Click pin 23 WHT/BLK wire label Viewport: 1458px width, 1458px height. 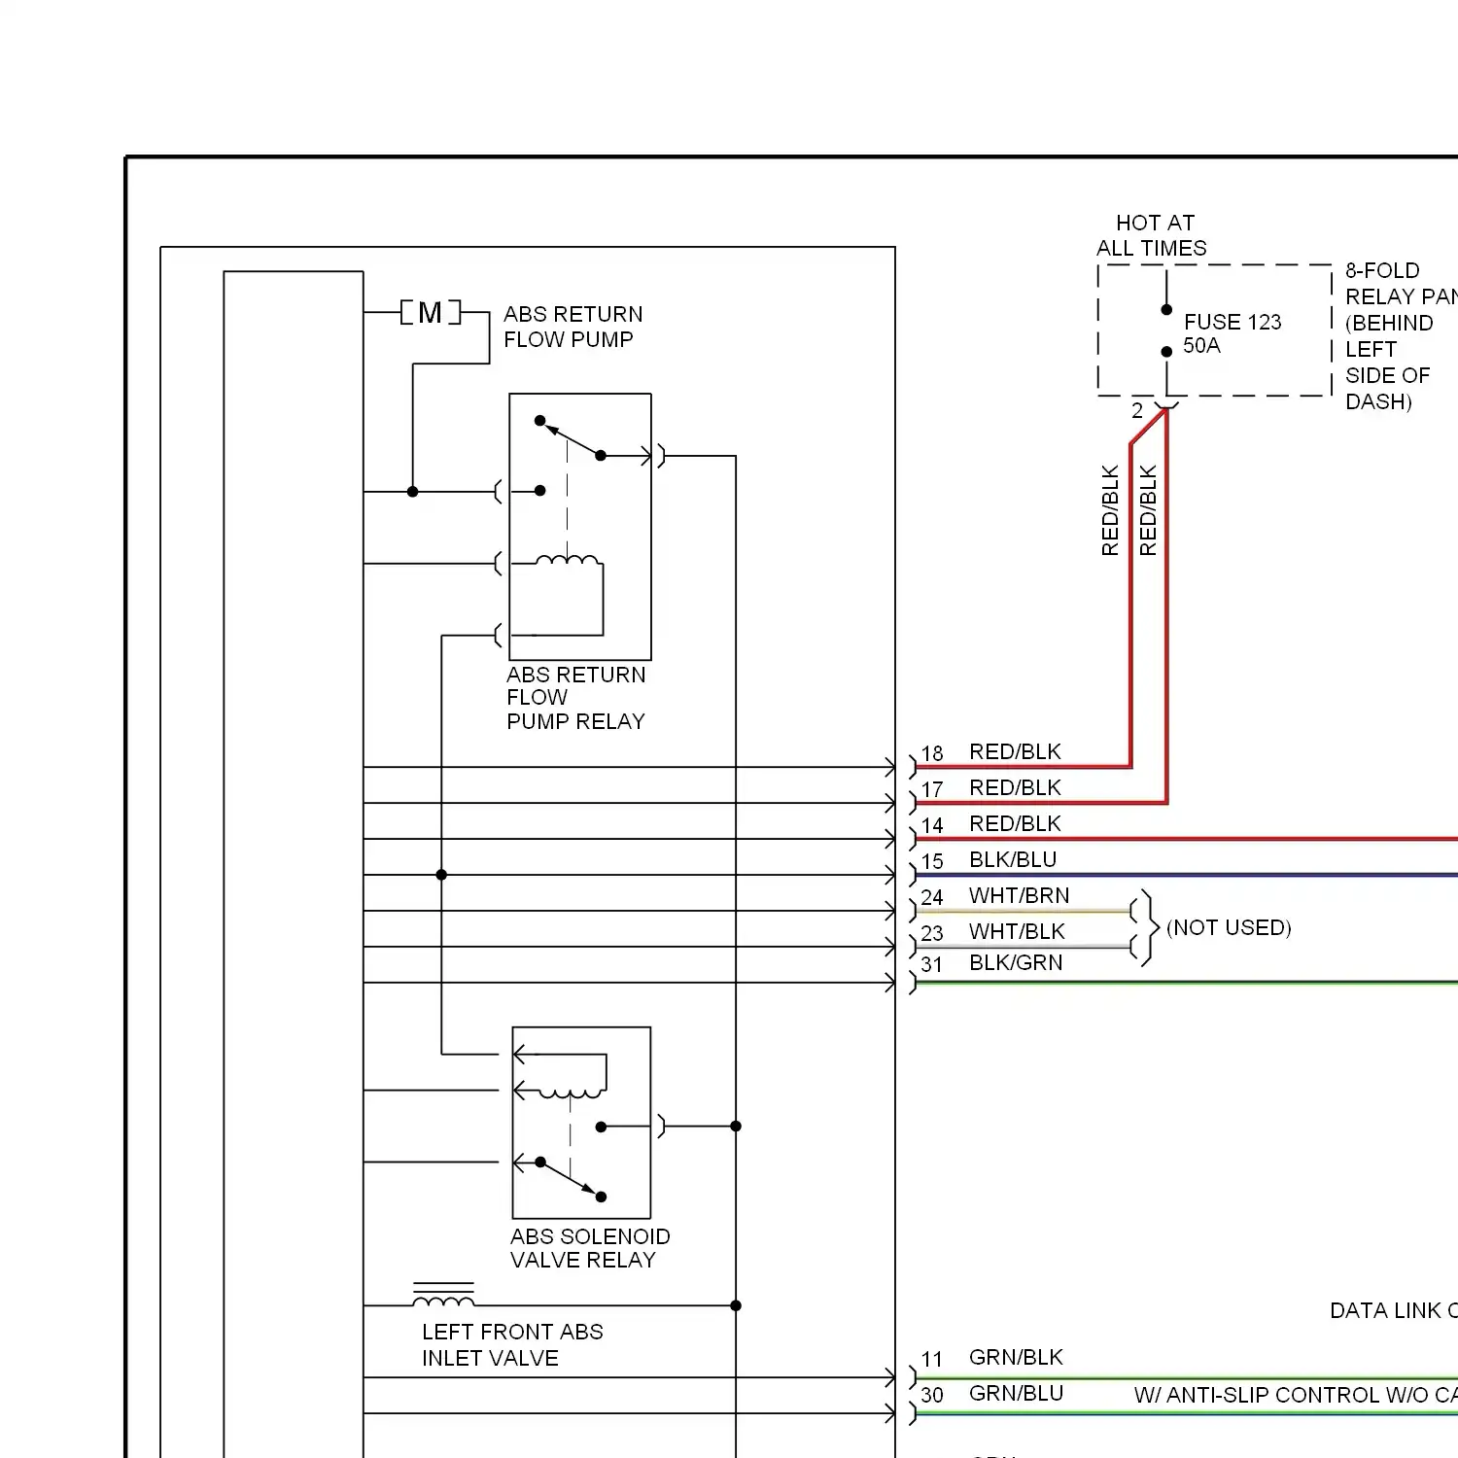click(1017, 931)
